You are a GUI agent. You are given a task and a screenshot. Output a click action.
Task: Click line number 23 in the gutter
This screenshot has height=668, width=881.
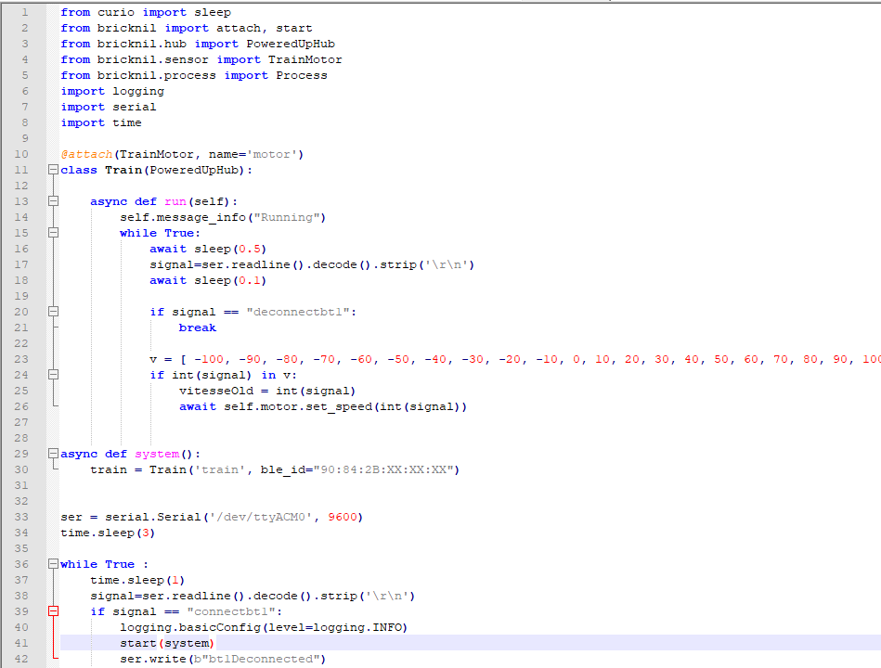point(23,359)
